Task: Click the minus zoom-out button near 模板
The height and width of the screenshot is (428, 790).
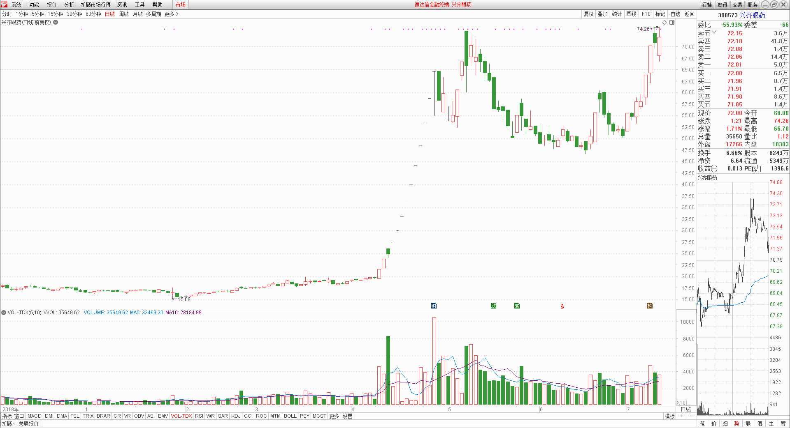Action: 691,416
